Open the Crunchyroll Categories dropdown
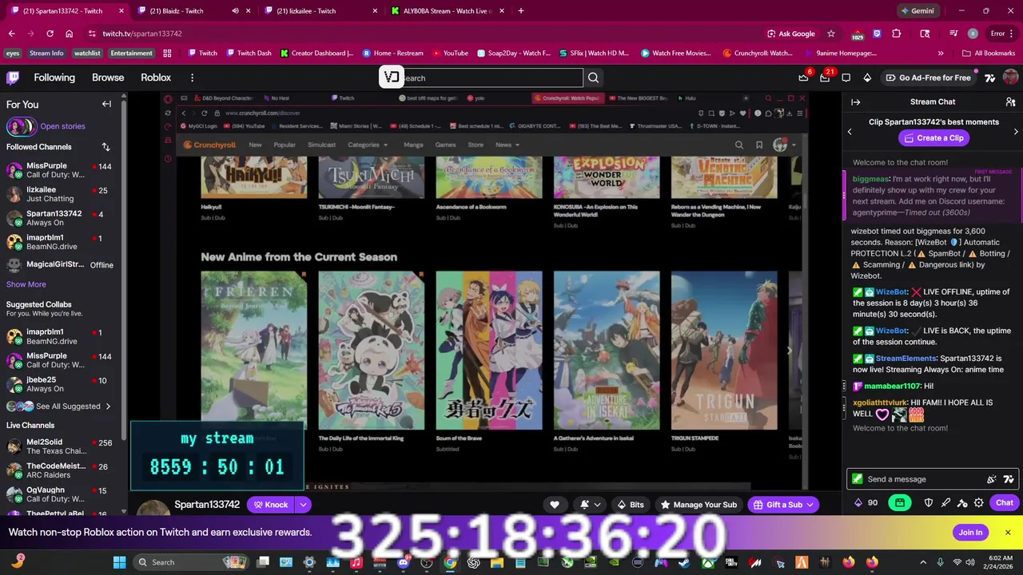The width and height of the screenshot is (1023, 575). (x=368, y=145)
